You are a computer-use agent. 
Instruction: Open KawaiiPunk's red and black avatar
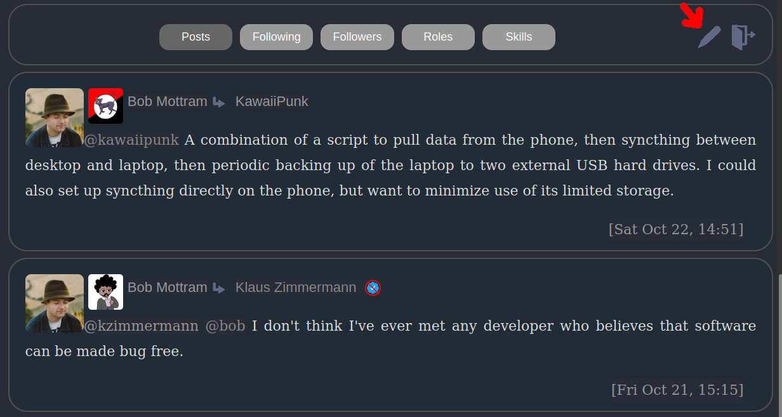tap(105, 106)
